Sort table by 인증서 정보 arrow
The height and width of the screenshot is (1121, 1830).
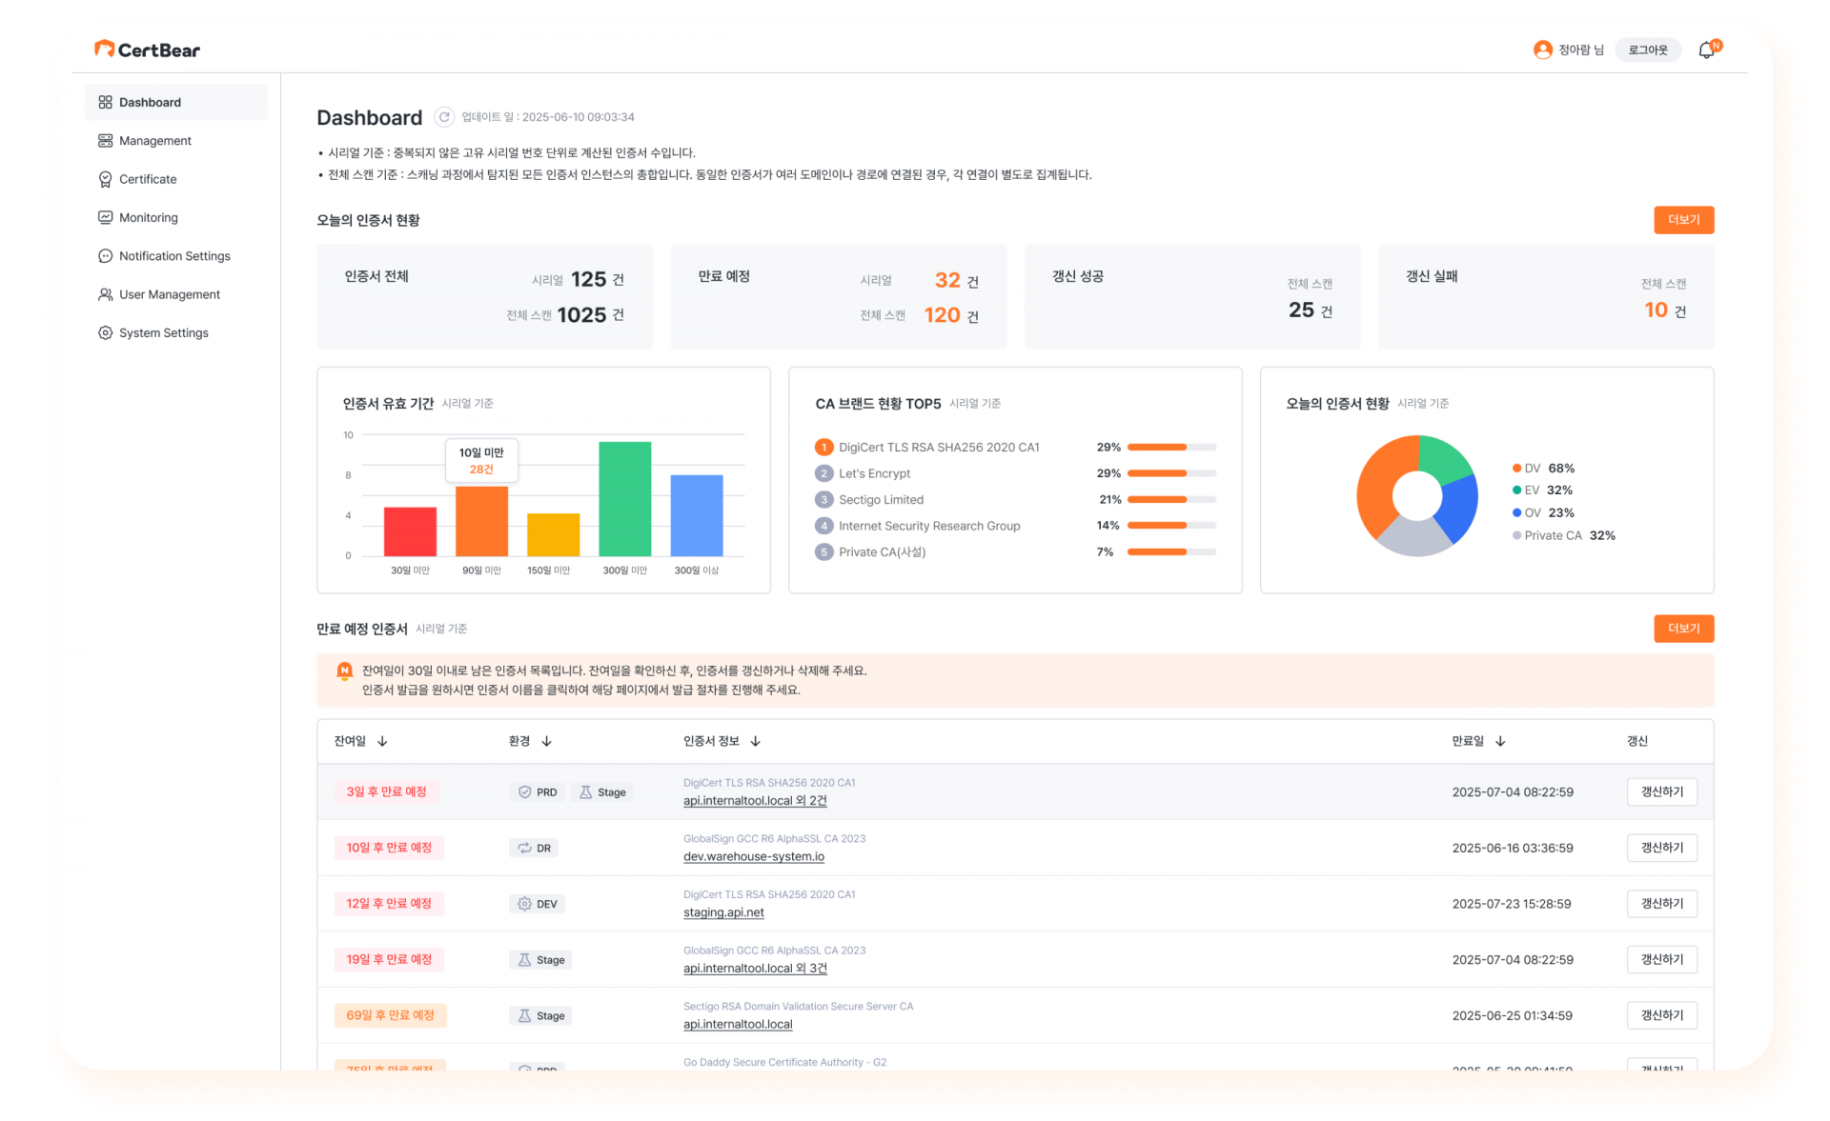755,741
